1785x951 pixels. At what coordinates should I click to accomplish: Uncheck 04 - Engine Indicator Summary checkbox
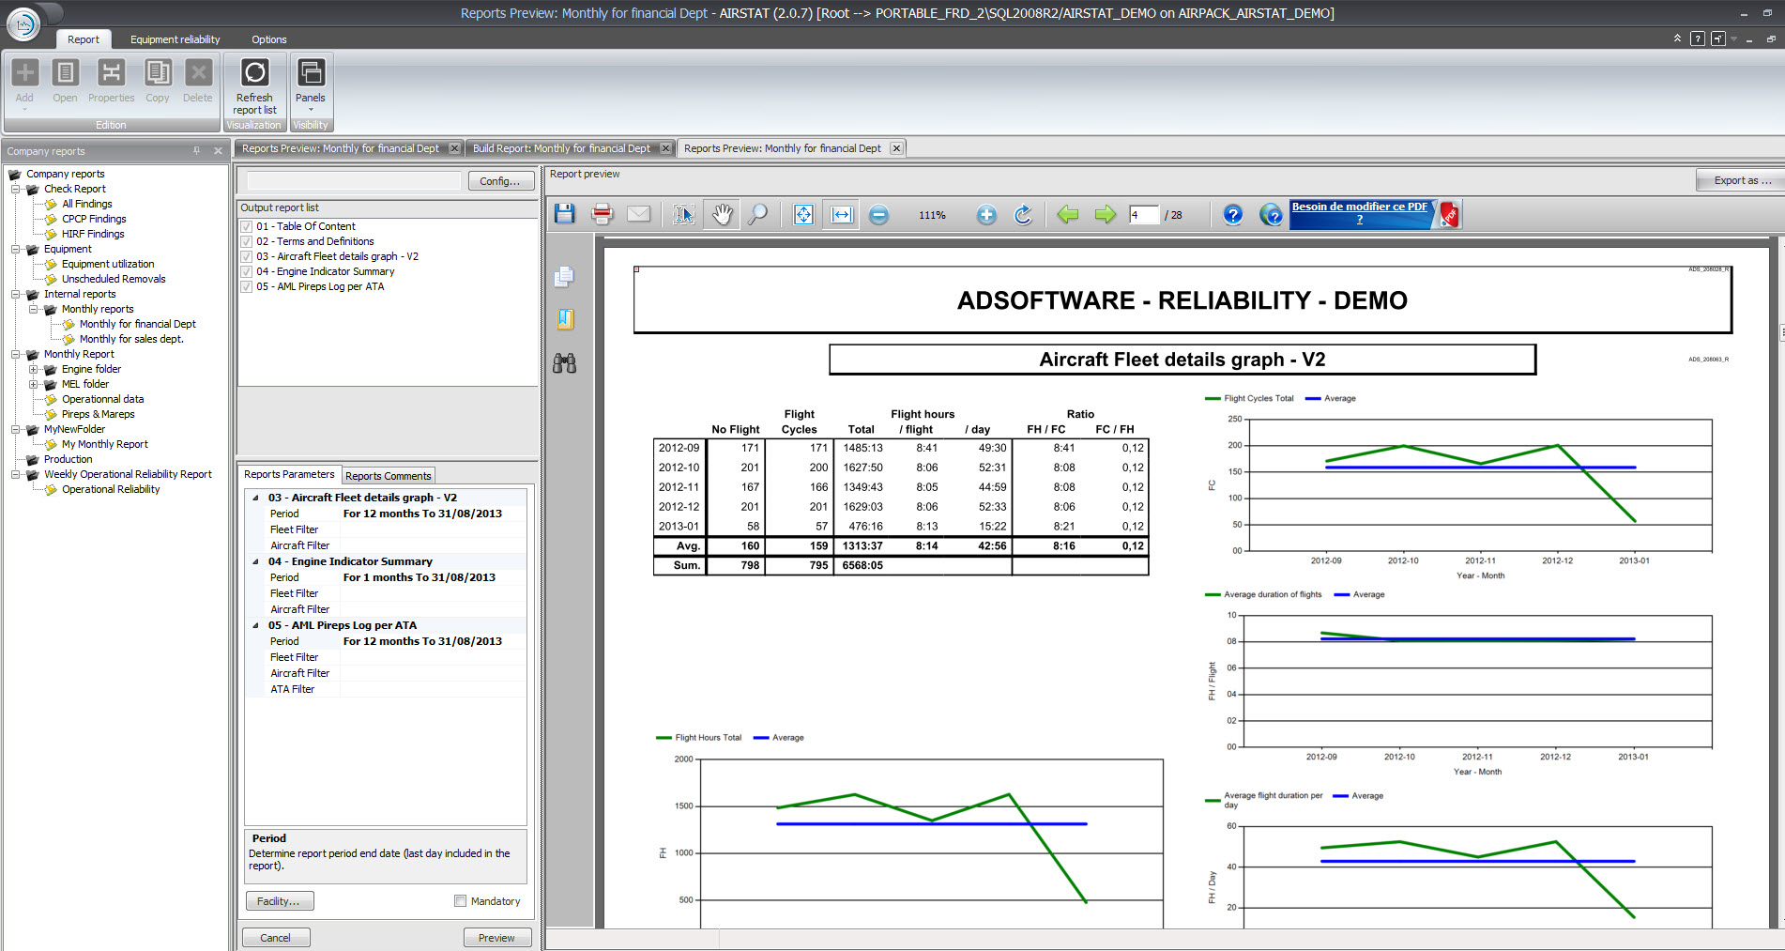tap(247, 271)
